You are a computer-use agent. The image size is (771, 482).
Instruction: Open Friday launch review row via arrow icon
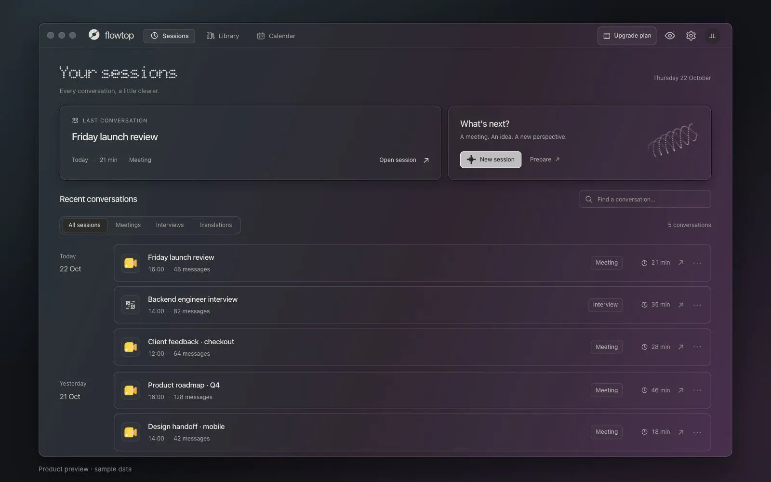681,263
